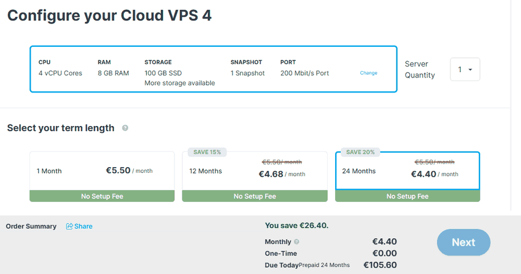Click the help icon next to Monthly
This screenshot has height=274, width=521.
point(297,242)
